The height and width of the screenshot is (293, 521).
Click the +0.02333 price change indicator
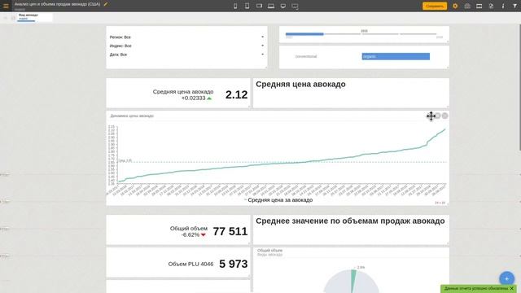196,98
